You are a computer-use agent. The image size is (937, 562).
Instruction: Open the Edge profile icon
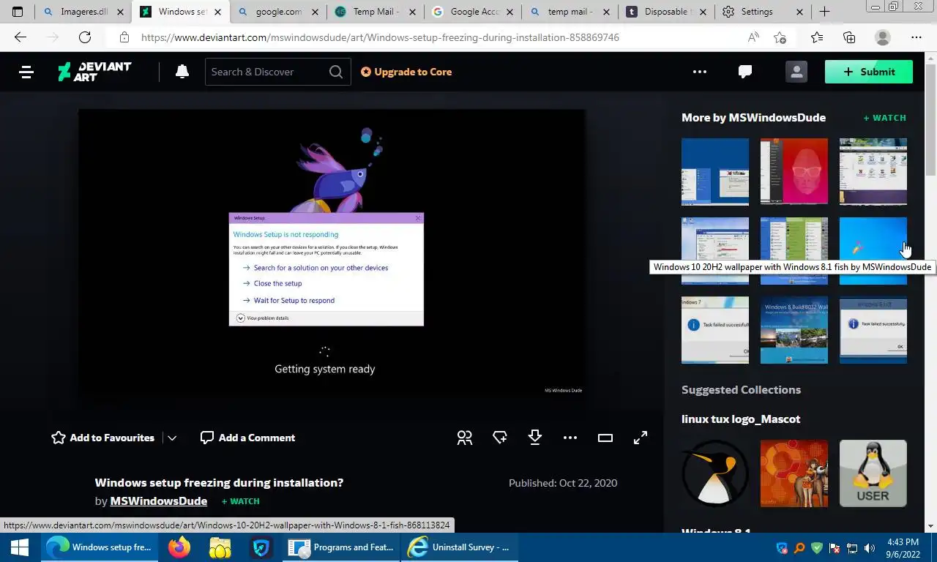(883, 37)
